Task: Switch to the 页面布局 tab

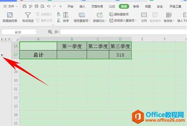Action: click(97, 6)
